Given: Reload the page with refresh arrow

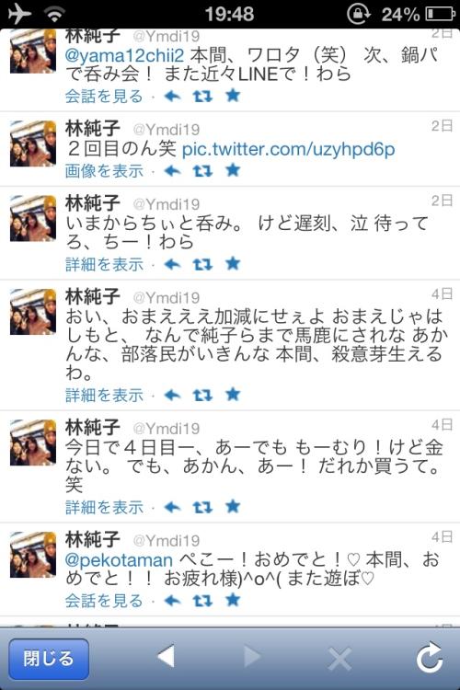Looking at the screenshot, I should [x=430, y=657].
